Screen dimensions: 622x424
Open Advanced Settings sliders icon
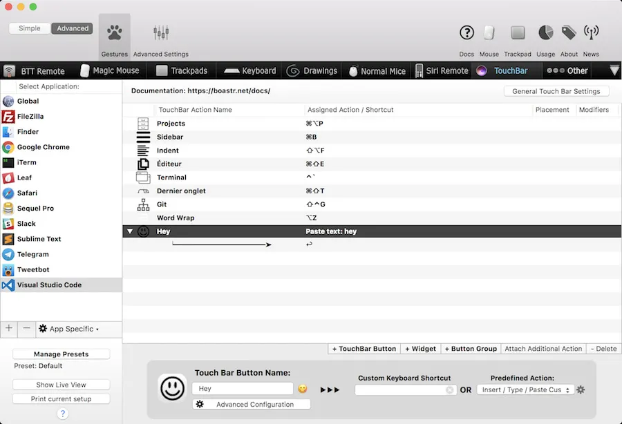[x=161, y=32]
